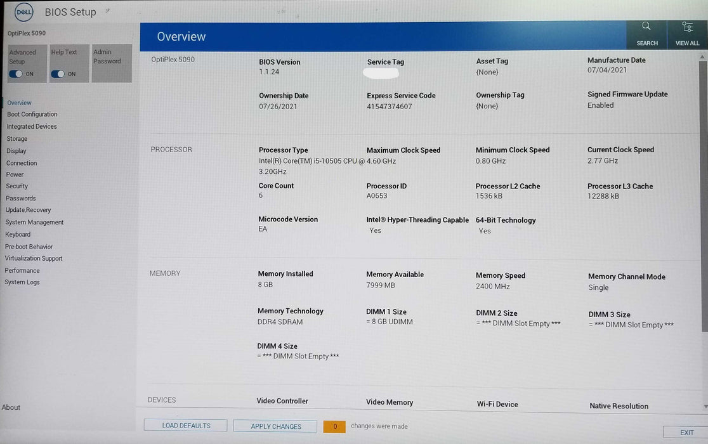Click Memory Channel Mode Single
Viewport: 708px width, 444px height.
[x=598, y=287]
